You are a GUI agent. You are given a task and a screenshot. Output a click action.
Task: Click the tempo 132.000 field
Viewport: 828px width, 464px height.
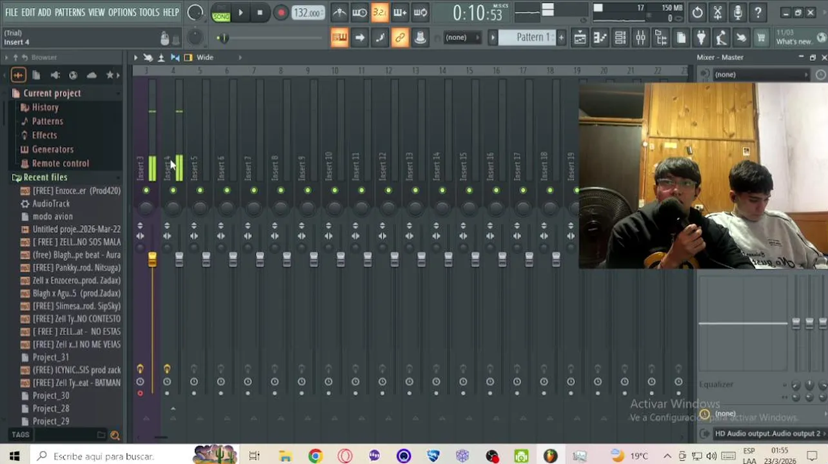tap(308, 12)
